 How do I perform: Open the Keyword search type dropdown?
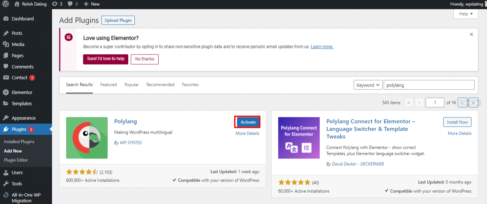368,85
